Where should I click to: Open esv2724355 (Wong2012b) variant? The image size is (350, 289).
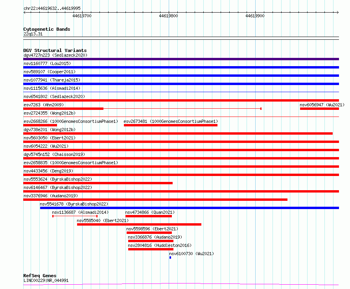(50, 113)
